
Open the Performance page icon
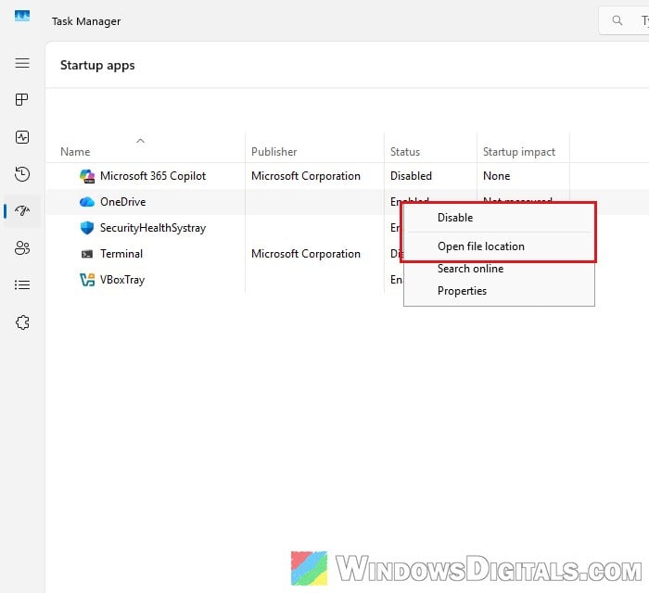coord(22,137)
